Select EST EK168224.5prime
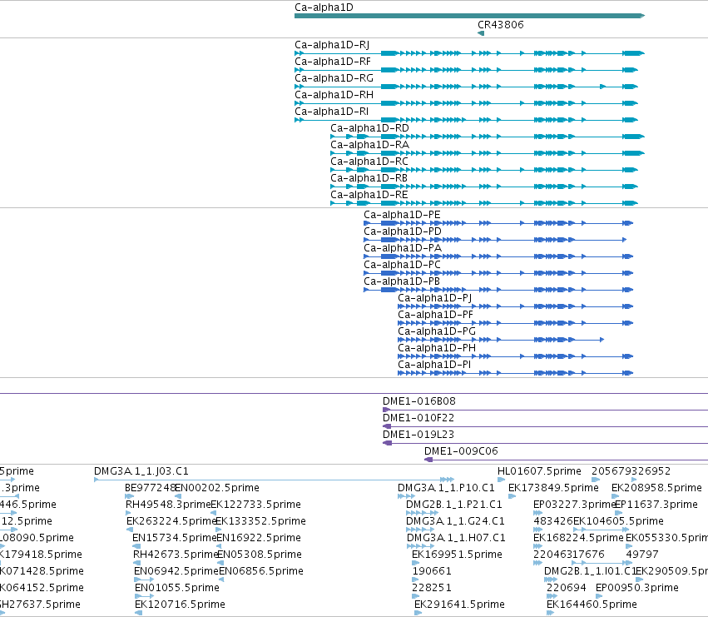 538,546
